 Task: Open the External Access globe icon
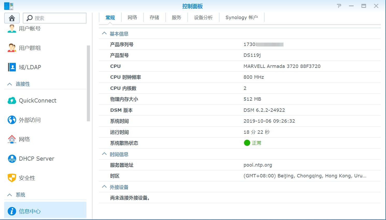(12, 120)
